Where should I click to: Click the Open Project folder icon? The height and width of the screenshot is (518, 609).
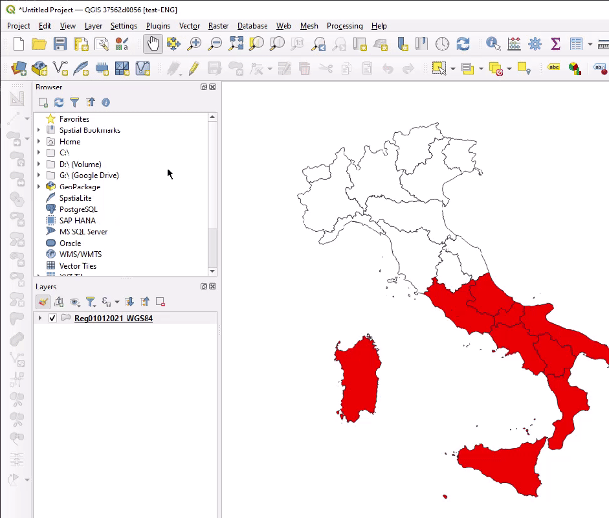[x=39, y=44]
